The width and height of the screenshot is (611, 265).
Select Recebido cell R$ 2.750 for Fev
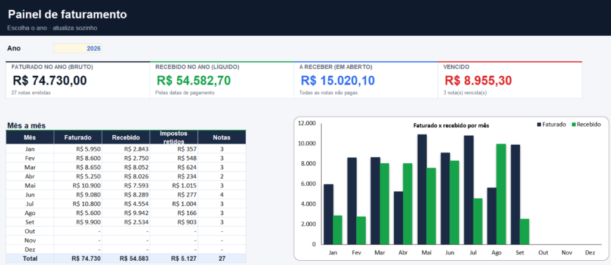126,158
